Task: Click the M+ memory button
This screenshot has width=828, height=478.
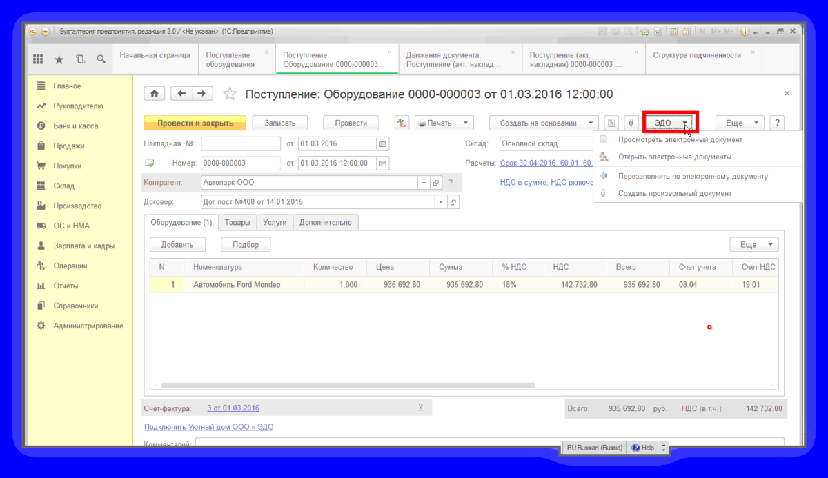Action: click(716, 32)
